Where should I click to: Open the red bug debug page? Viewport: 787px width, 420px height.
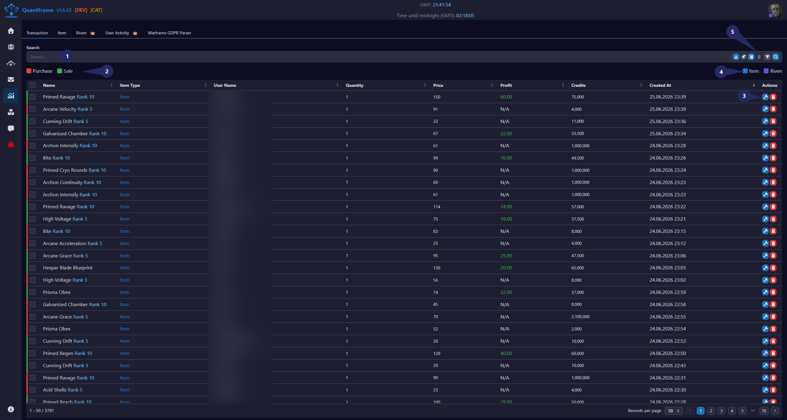[11, 144]
